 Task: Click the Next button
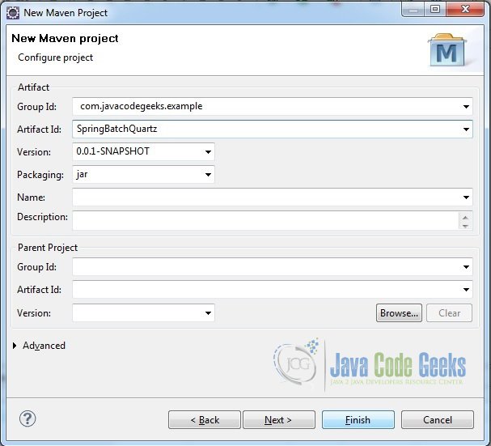pyautogui.click(x=279, y=419)
